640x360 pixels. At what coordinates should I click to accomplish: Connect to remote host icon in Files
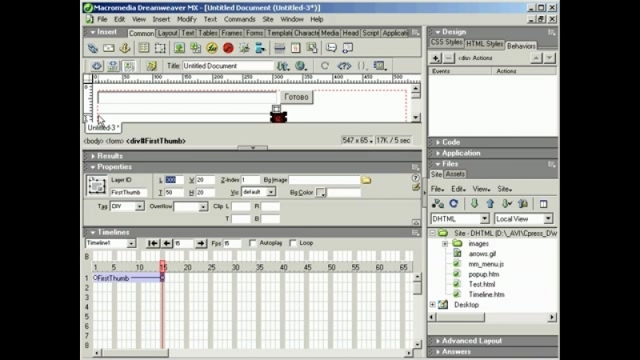438,204
